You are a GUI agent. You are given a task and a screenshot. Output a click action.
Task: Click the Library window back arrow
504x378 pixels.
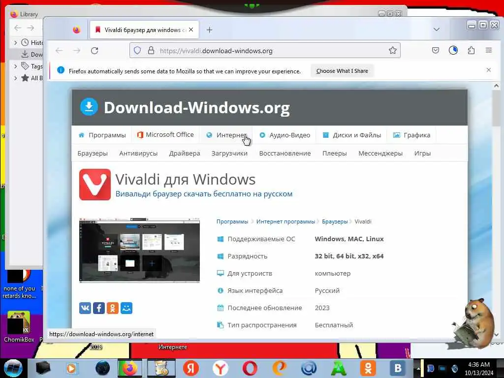tap(17, 28)
